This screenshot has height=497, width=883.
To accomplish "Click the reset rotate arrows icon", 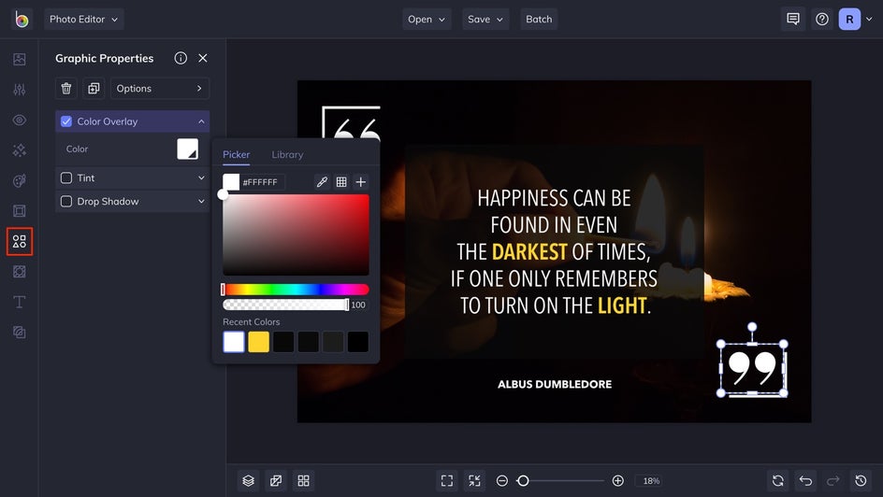I will (x=778, y=481).
